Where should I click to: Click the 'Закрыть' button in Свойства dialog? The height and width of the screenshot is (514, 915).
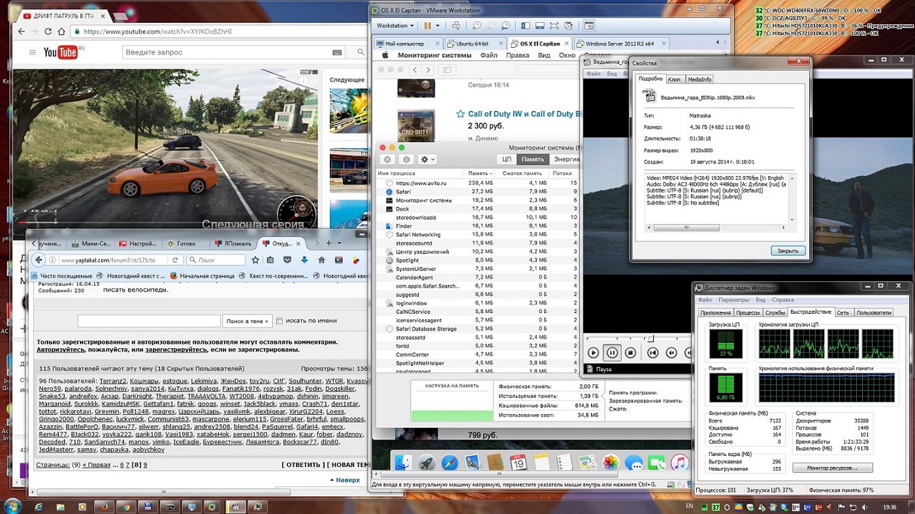click(x=788, y=250)
